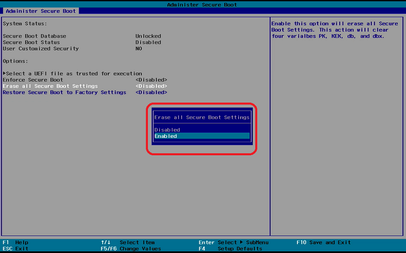Screen dimensions: 406x253
Task: Click the F5/F6 Change Values hint
Action: (131, 249)
